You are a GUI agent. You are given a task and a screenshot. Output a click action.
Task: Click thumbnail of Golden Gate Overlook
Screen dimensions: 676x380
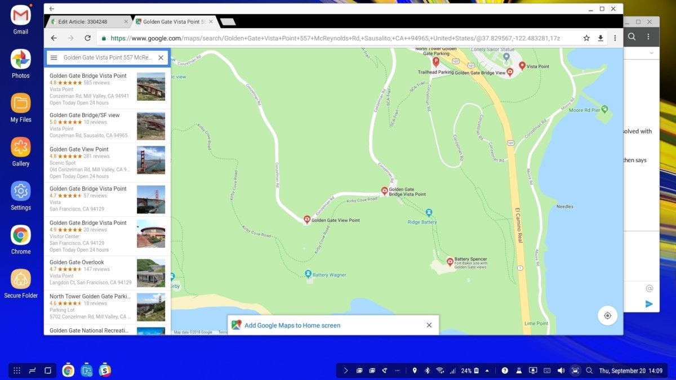pos(151,273)
